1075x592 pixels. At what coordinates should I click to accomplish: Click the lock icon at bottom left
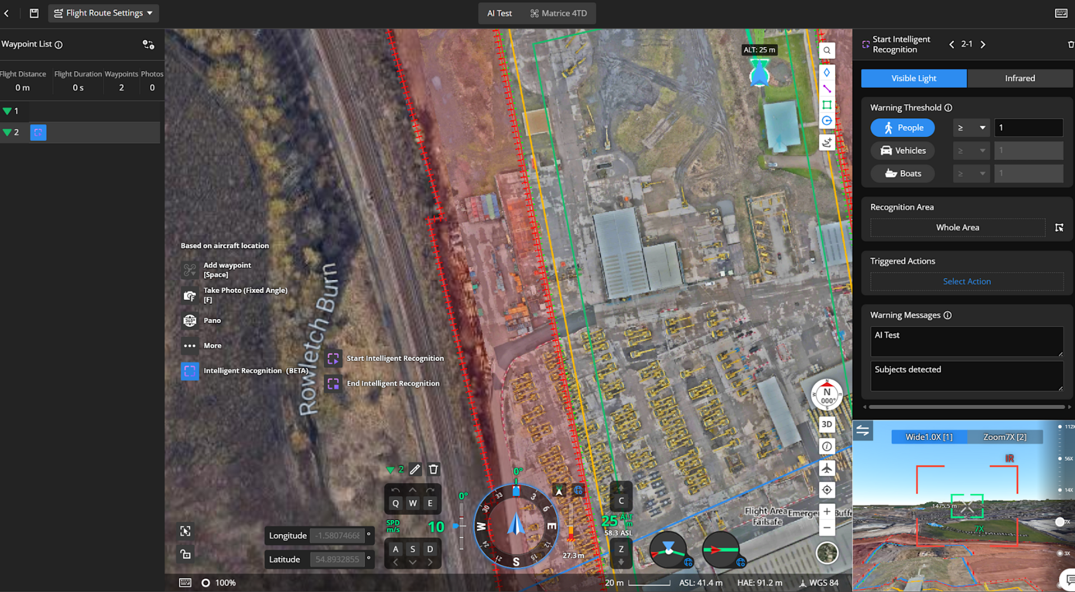tap(185, 555)
